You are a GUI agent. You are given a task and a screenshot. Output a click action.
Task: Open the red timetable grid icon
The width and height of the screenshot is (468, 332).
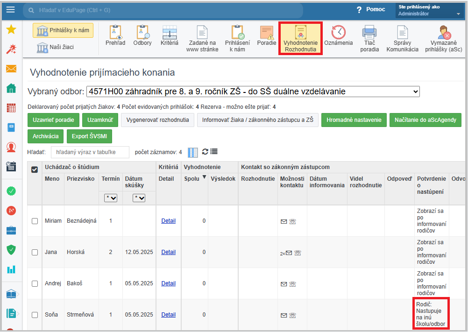[11, 108]
